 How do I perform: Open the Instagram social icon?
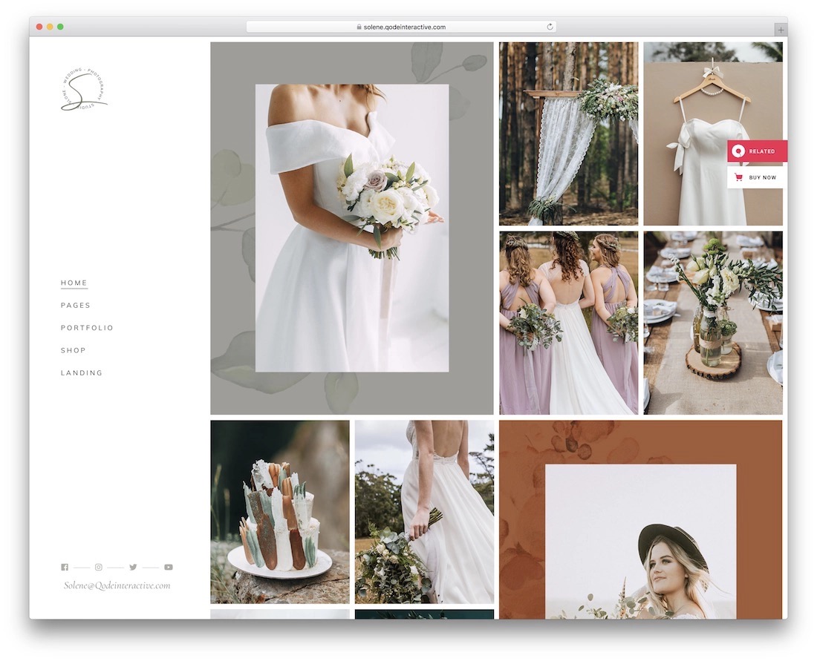(99, 567)
